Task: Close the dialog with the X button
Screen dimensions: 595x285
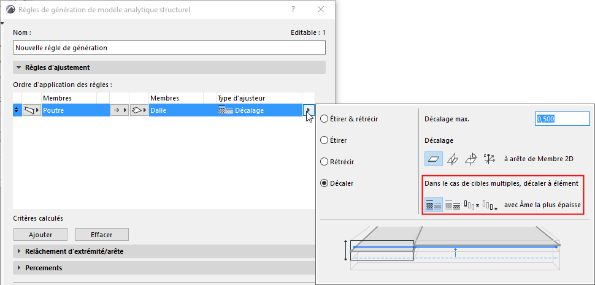Action: pyautogui.click(x=321, y=9)
